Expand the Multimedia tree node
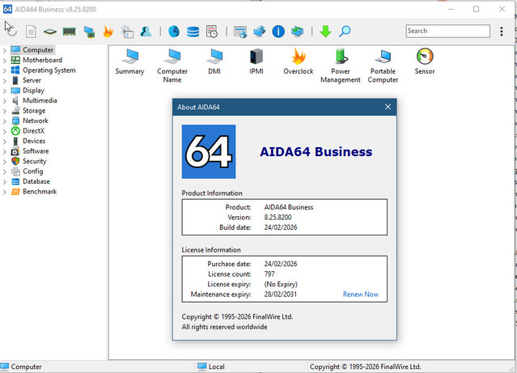517x373 pixels. tap(5, 101)
